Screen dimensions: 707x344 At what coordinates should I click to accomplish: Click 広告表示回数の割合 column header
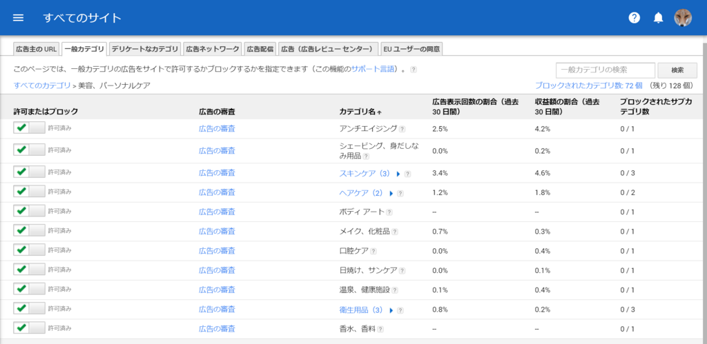tap(475, 107)
